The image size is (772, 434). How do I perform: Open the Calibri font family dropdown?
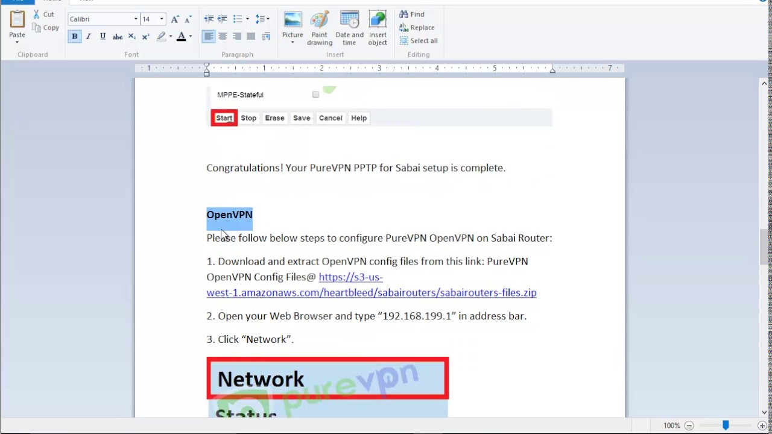tap(136, 19)
